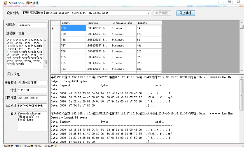Image resolution: width=244 pixels, height=147 pixels.
Task: Click the MAC地址 field B4-74-9F-CF-9E-B1
Action: coord(32,106)
